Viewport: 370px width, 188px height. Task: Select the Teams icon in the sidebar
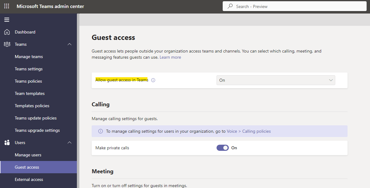[7, 44]
